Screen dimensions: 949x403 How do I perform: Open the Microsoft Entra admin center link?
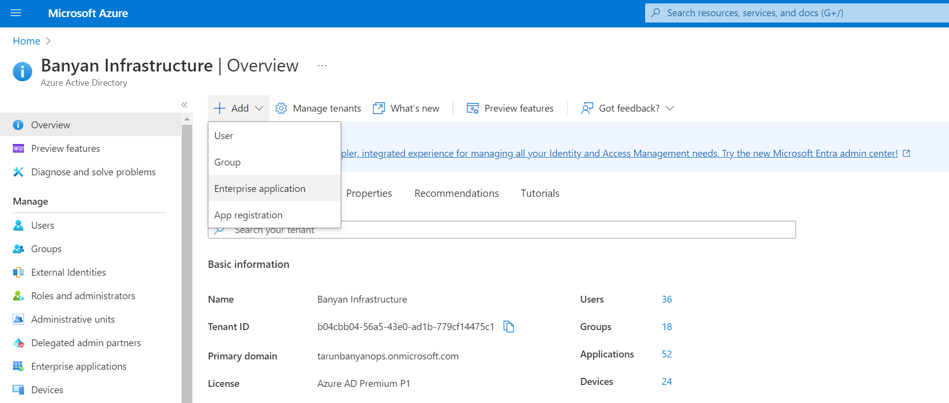tap(620, 153)
